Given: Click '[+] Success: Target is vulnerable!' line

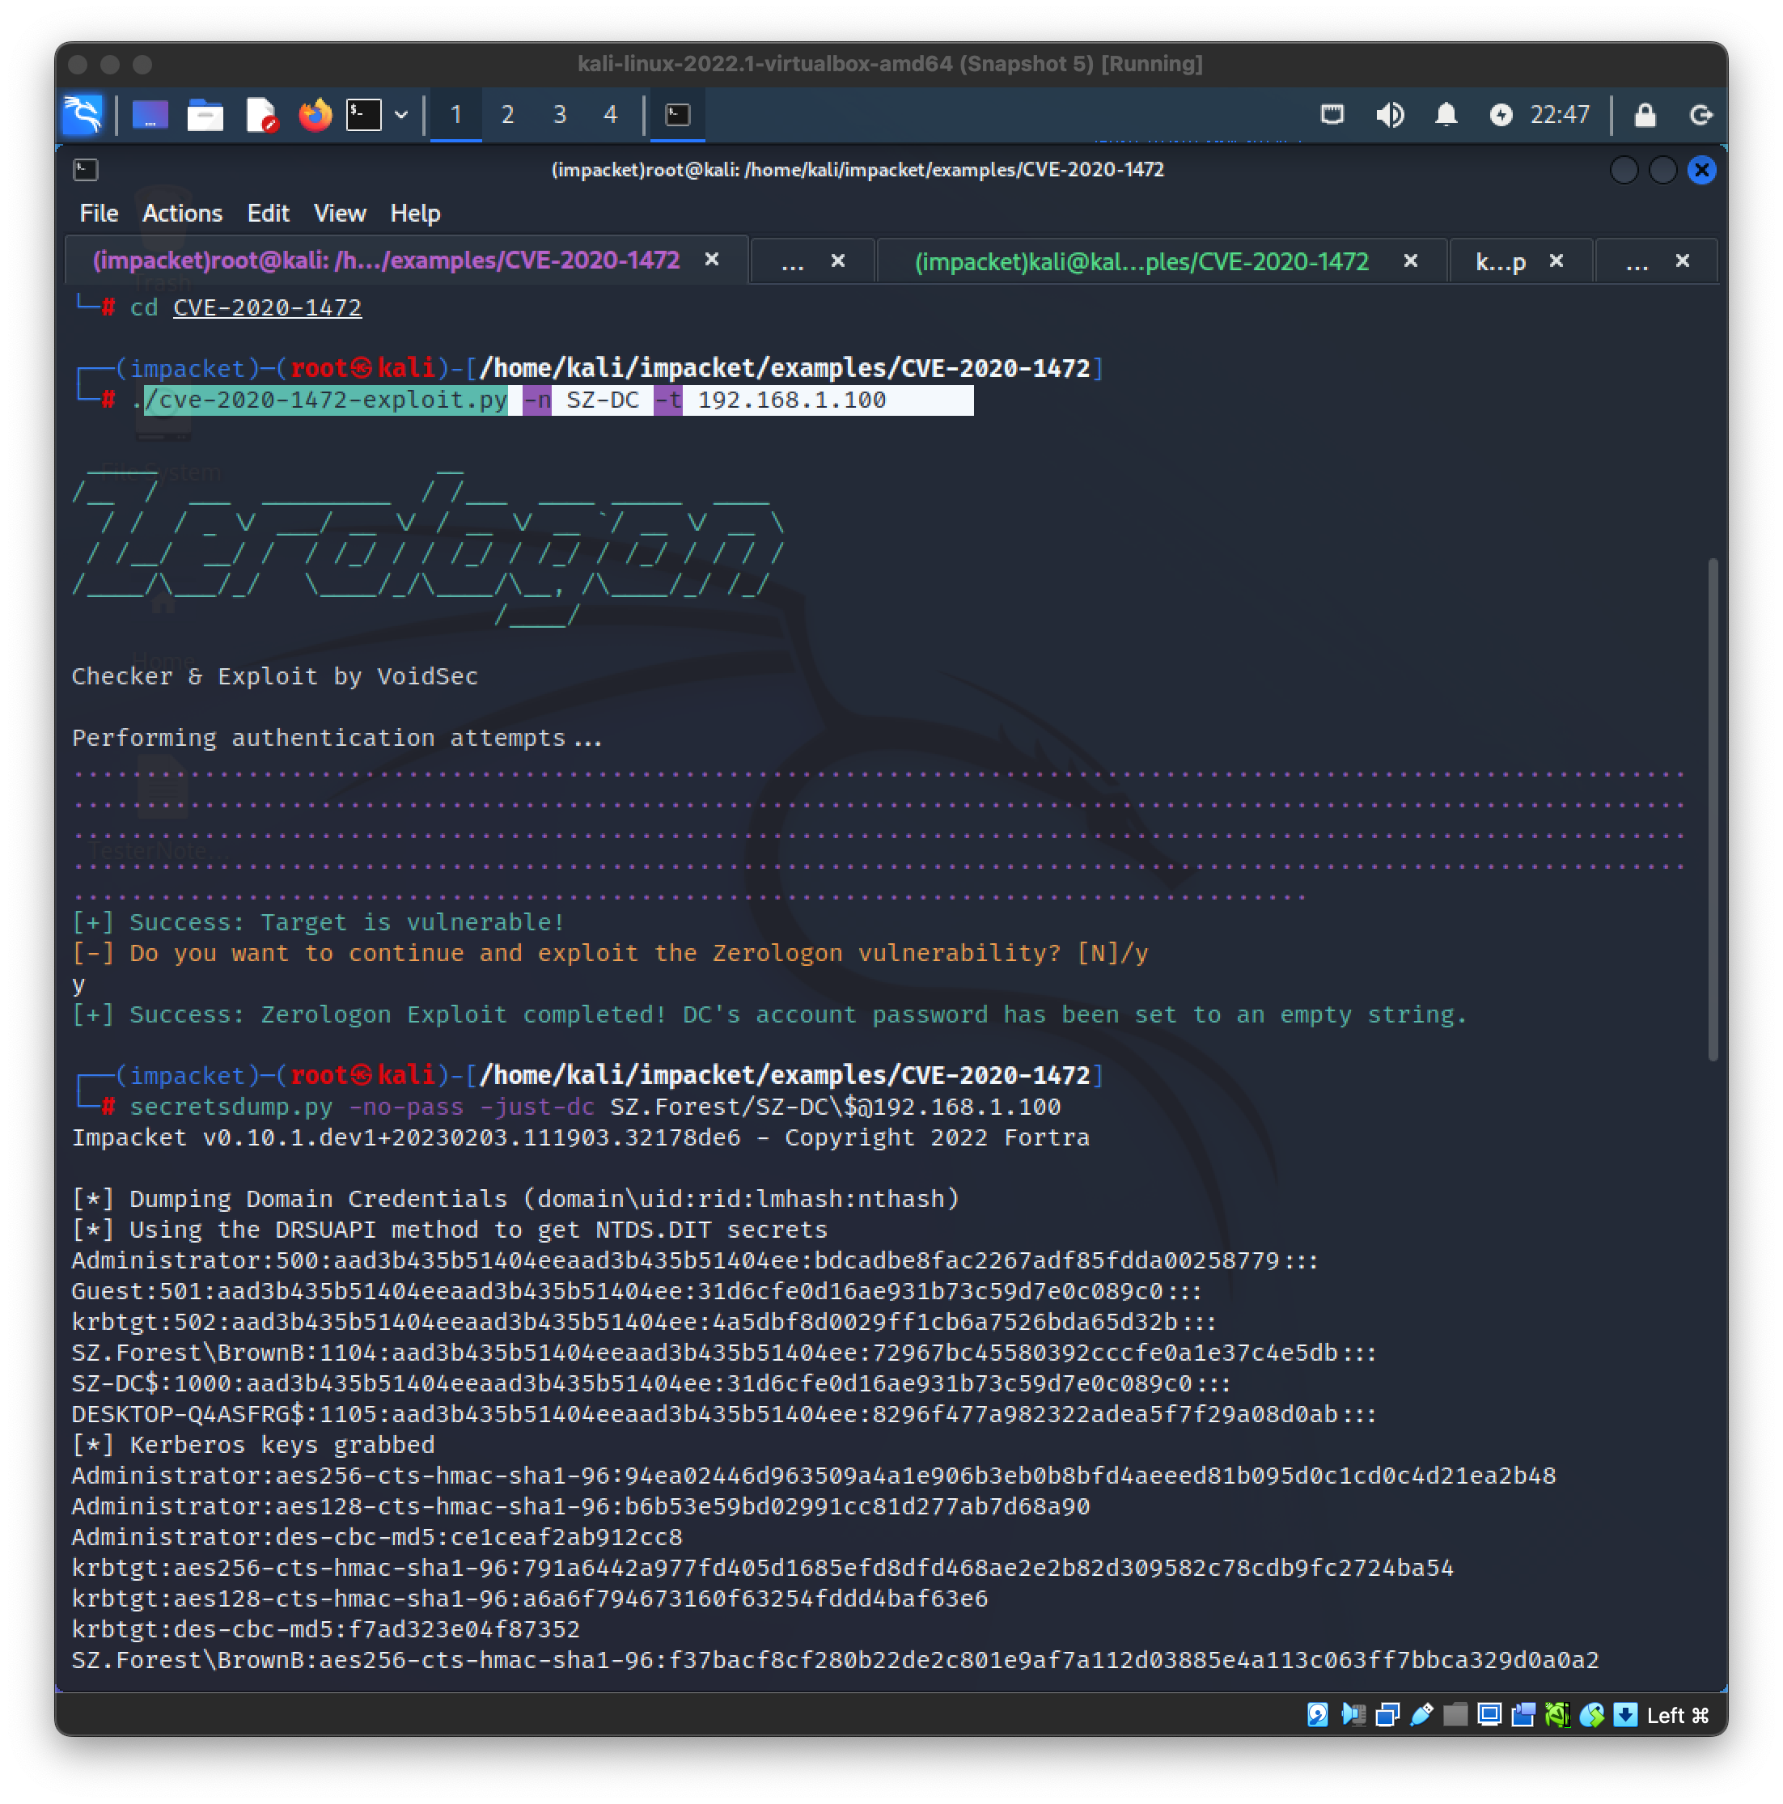Looking at the screenshot, I should coord(319,921).
